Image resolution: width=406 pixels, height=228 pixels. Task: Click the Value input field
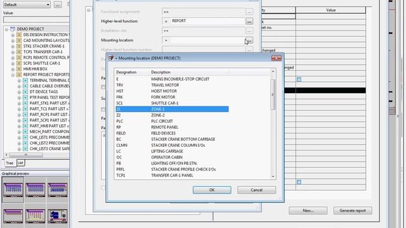click(36, 20)
